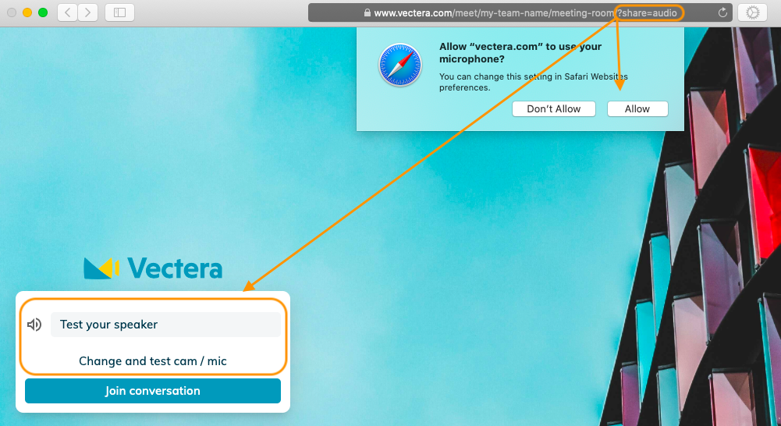The height and width of the screenshot is (426, 781).
Task: Click "You can change this setting" preferences text
Action: click(x=534, y=82)
